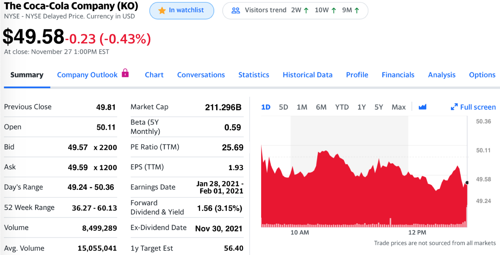500x255 pixels.
Task: Open the Options tab
Action: [x=482, y=75]
